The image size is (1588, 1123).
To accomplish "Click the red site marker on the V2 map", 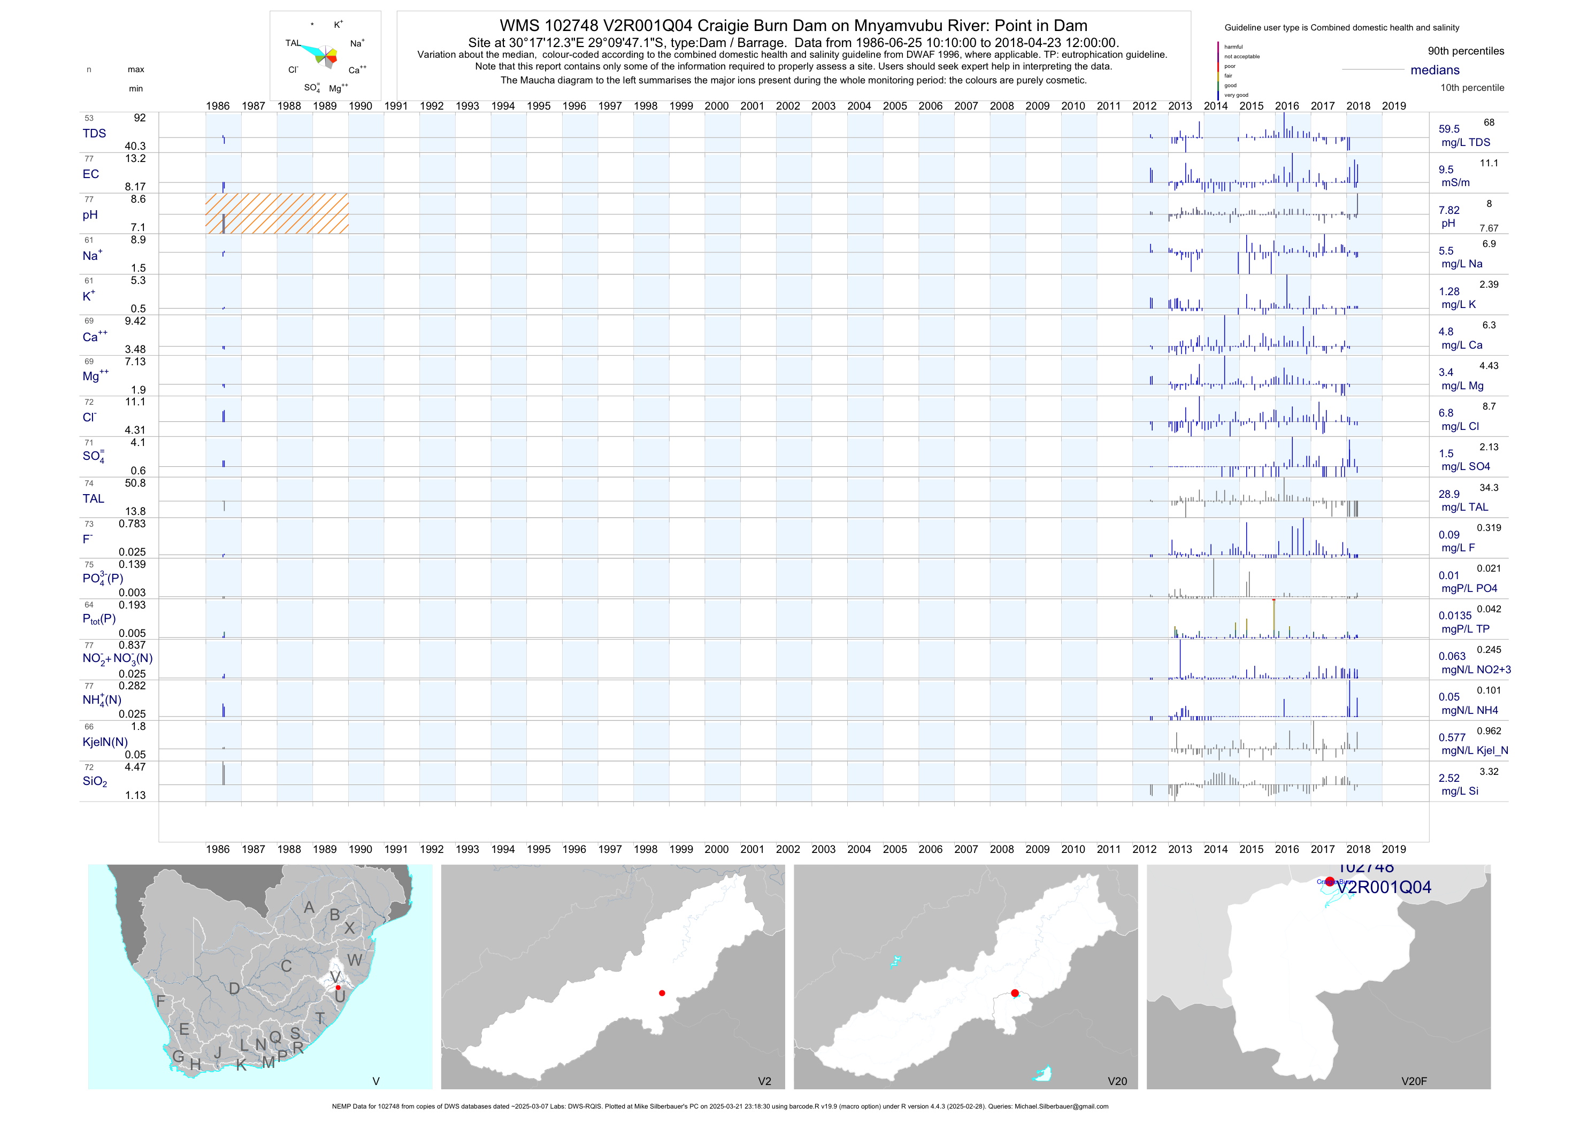I will pyautogui.click(x=662, y=993).
